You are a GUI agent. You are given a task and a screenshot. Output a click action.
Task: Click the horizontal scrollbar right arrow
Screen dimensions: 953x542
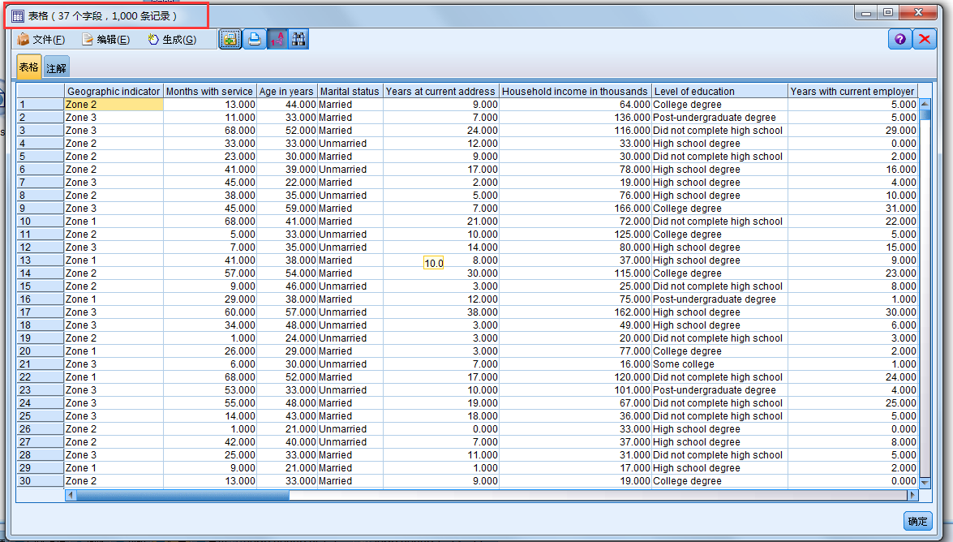point(912,495)
